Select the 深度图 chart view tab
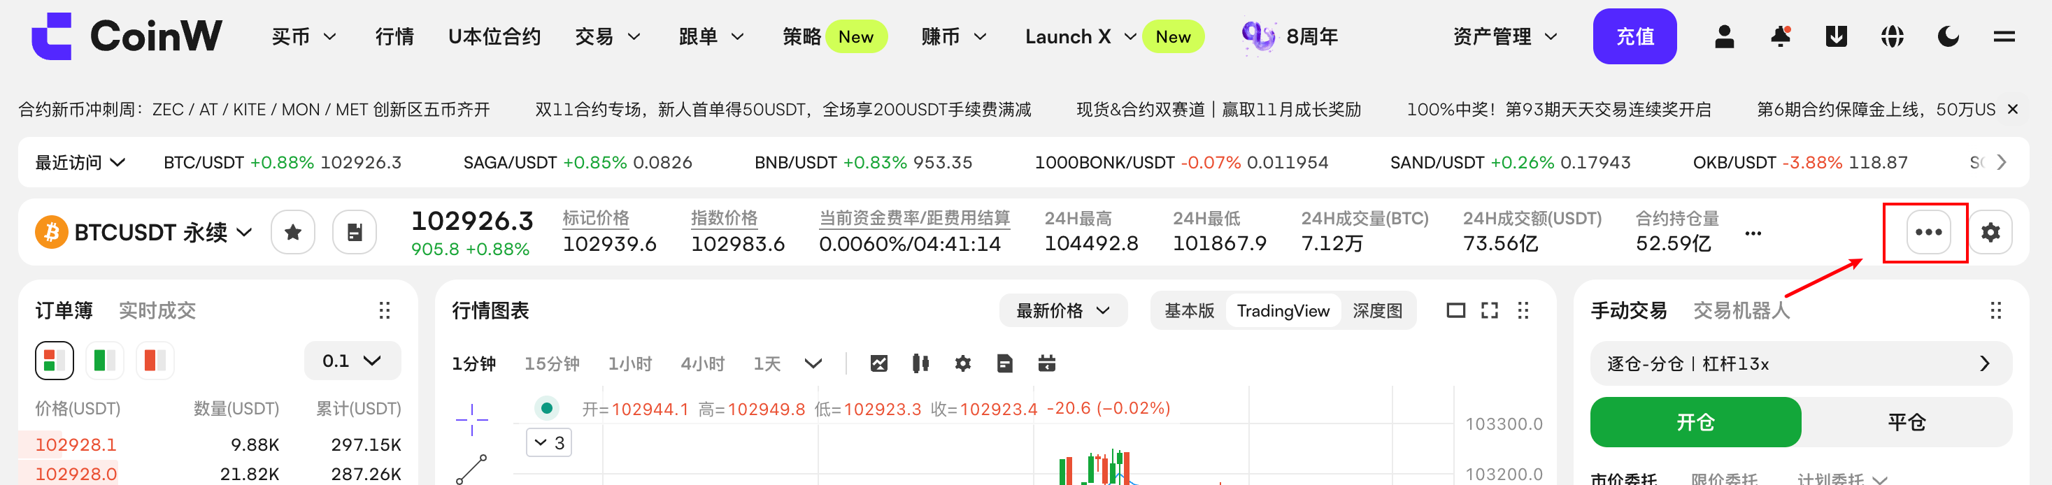 (1376, 310)
